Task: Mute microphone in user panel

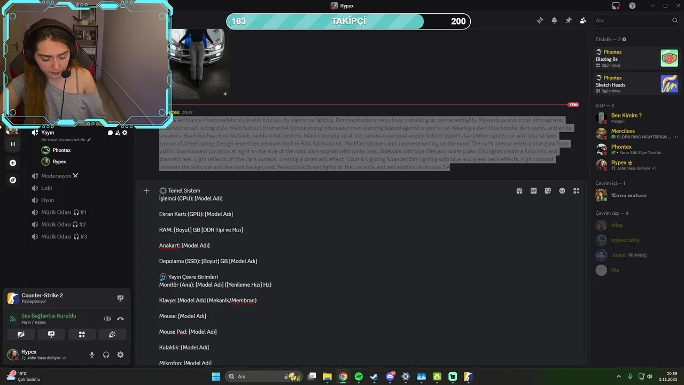Action: (92, 355)
